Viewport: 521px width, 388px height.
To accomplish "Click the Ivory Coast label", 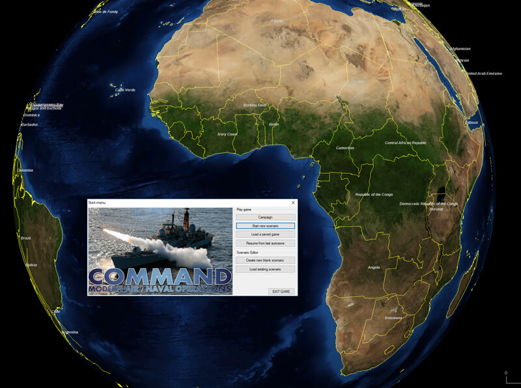I will point(227,134).
